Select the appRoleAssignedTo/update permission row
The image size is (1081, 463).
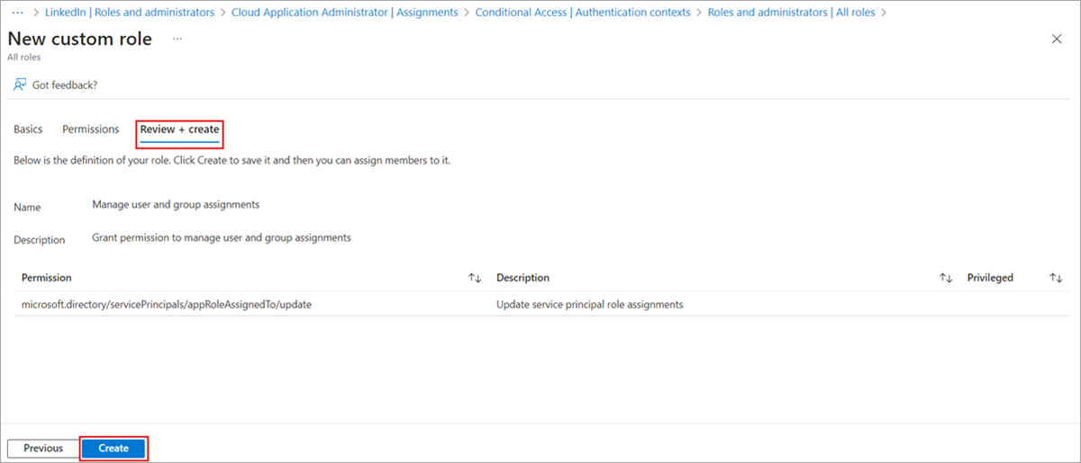(x=540, y=304)
